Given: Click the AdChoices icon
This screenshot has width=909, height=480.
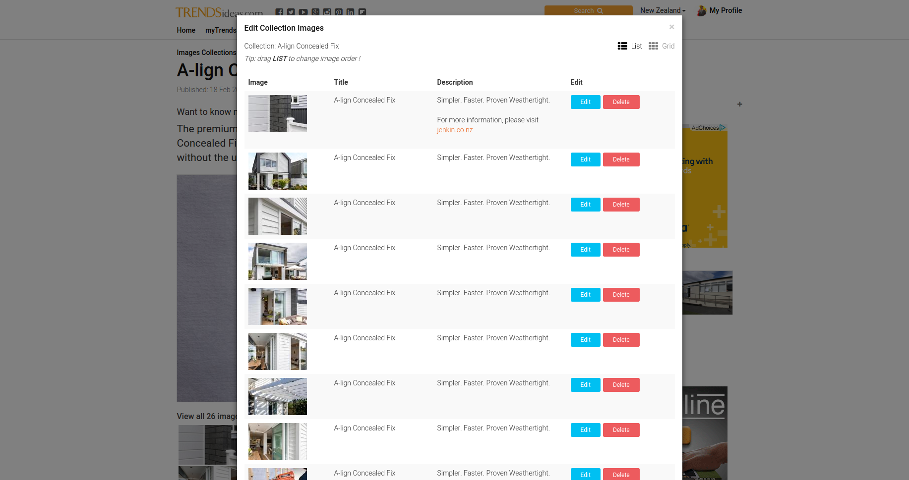Looking at the screenshot, I should [x=723, y=127].
